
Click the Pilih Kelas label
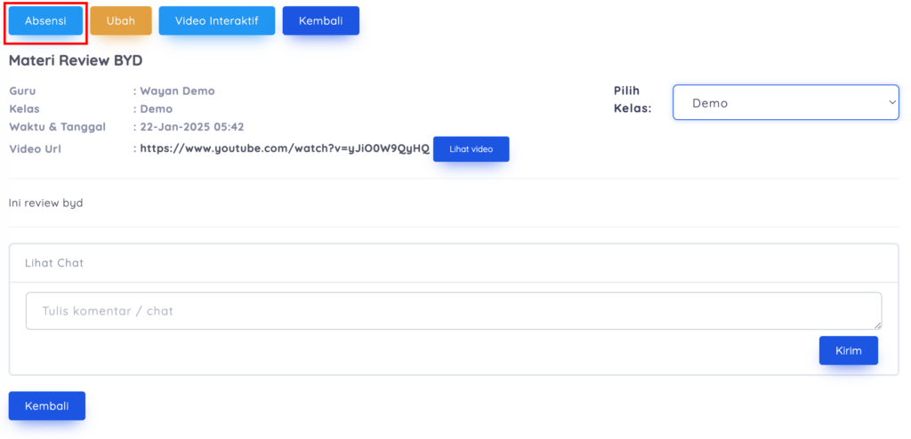633,100
